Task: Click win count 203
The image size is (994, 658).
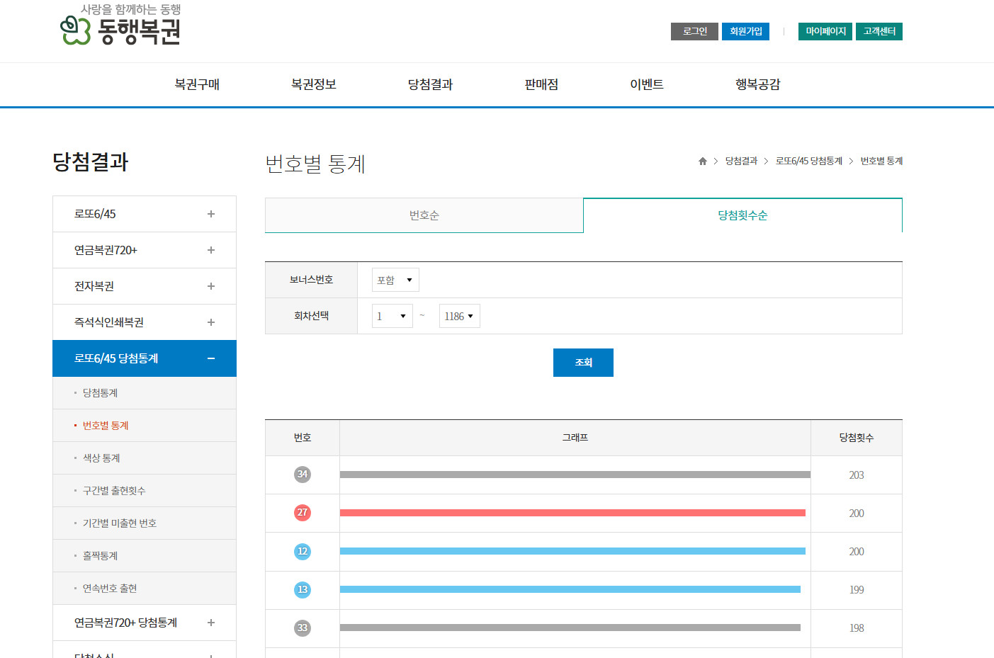Action: 857,475
